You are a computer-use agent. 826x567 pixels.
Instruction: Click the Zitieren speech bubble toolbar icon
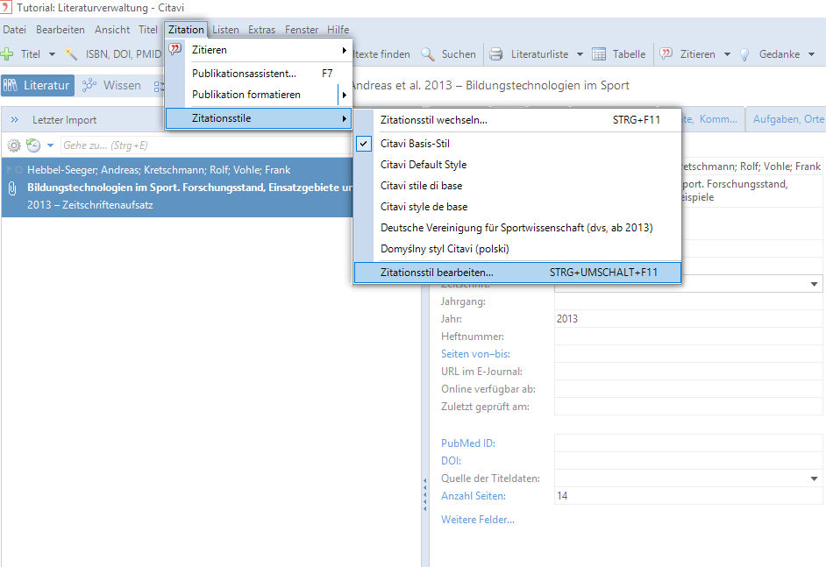click(666, 53)
